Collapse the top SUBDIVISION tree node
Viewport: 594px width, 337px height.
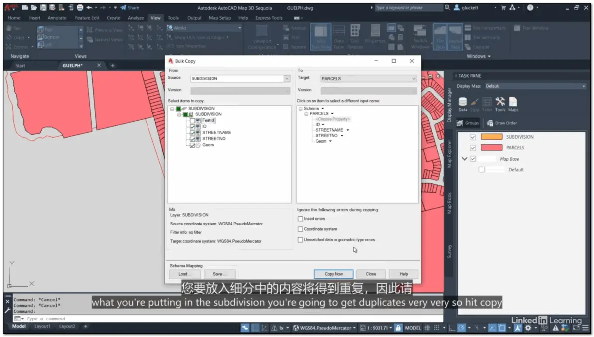tap(172, 109)
